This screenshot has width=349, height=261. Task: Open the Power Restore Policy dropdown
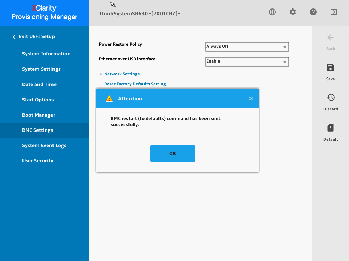[x=247, y=47]
